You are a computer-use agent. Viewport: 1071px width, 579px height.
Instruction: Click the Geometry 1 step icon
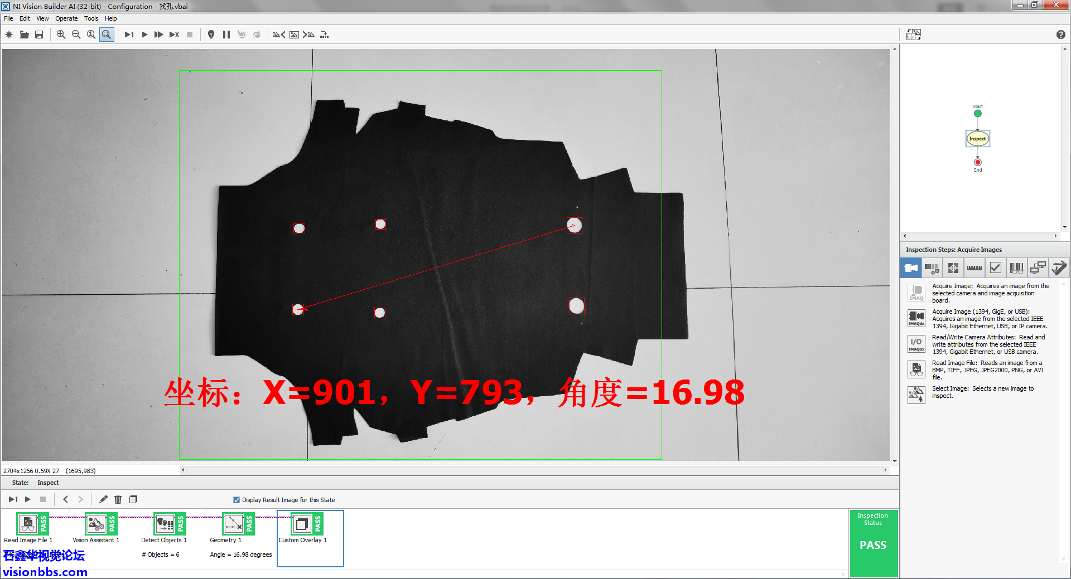[234, 524]
